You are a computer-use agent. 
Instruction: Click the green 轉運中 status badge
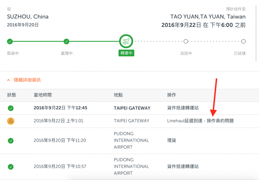pos(126,53)
